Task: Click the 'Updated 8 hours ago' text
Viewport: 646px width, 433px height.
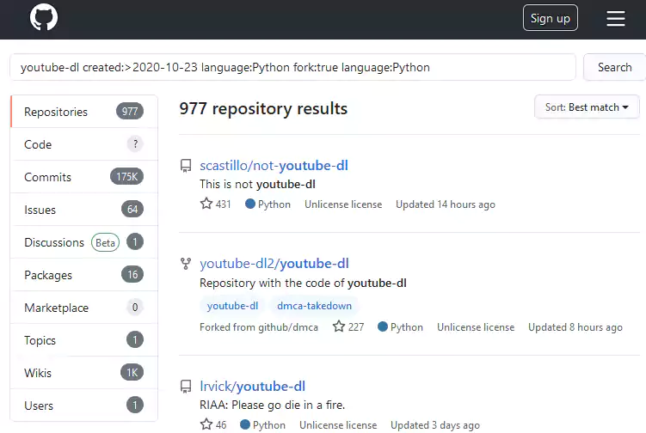Action: [575, 327]
